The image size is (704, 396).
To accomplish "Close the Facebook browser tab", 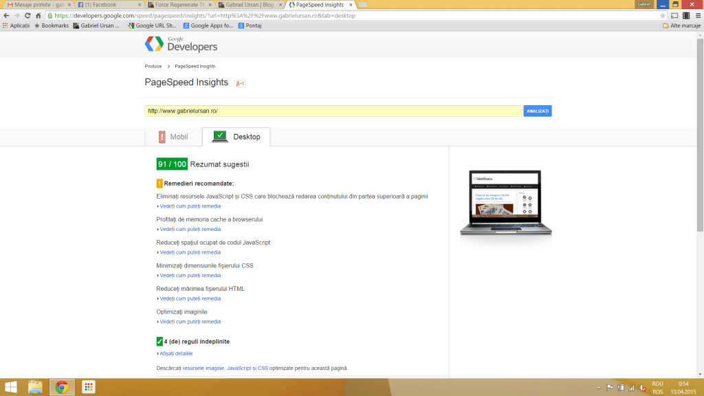I will [x=140, y=5].
